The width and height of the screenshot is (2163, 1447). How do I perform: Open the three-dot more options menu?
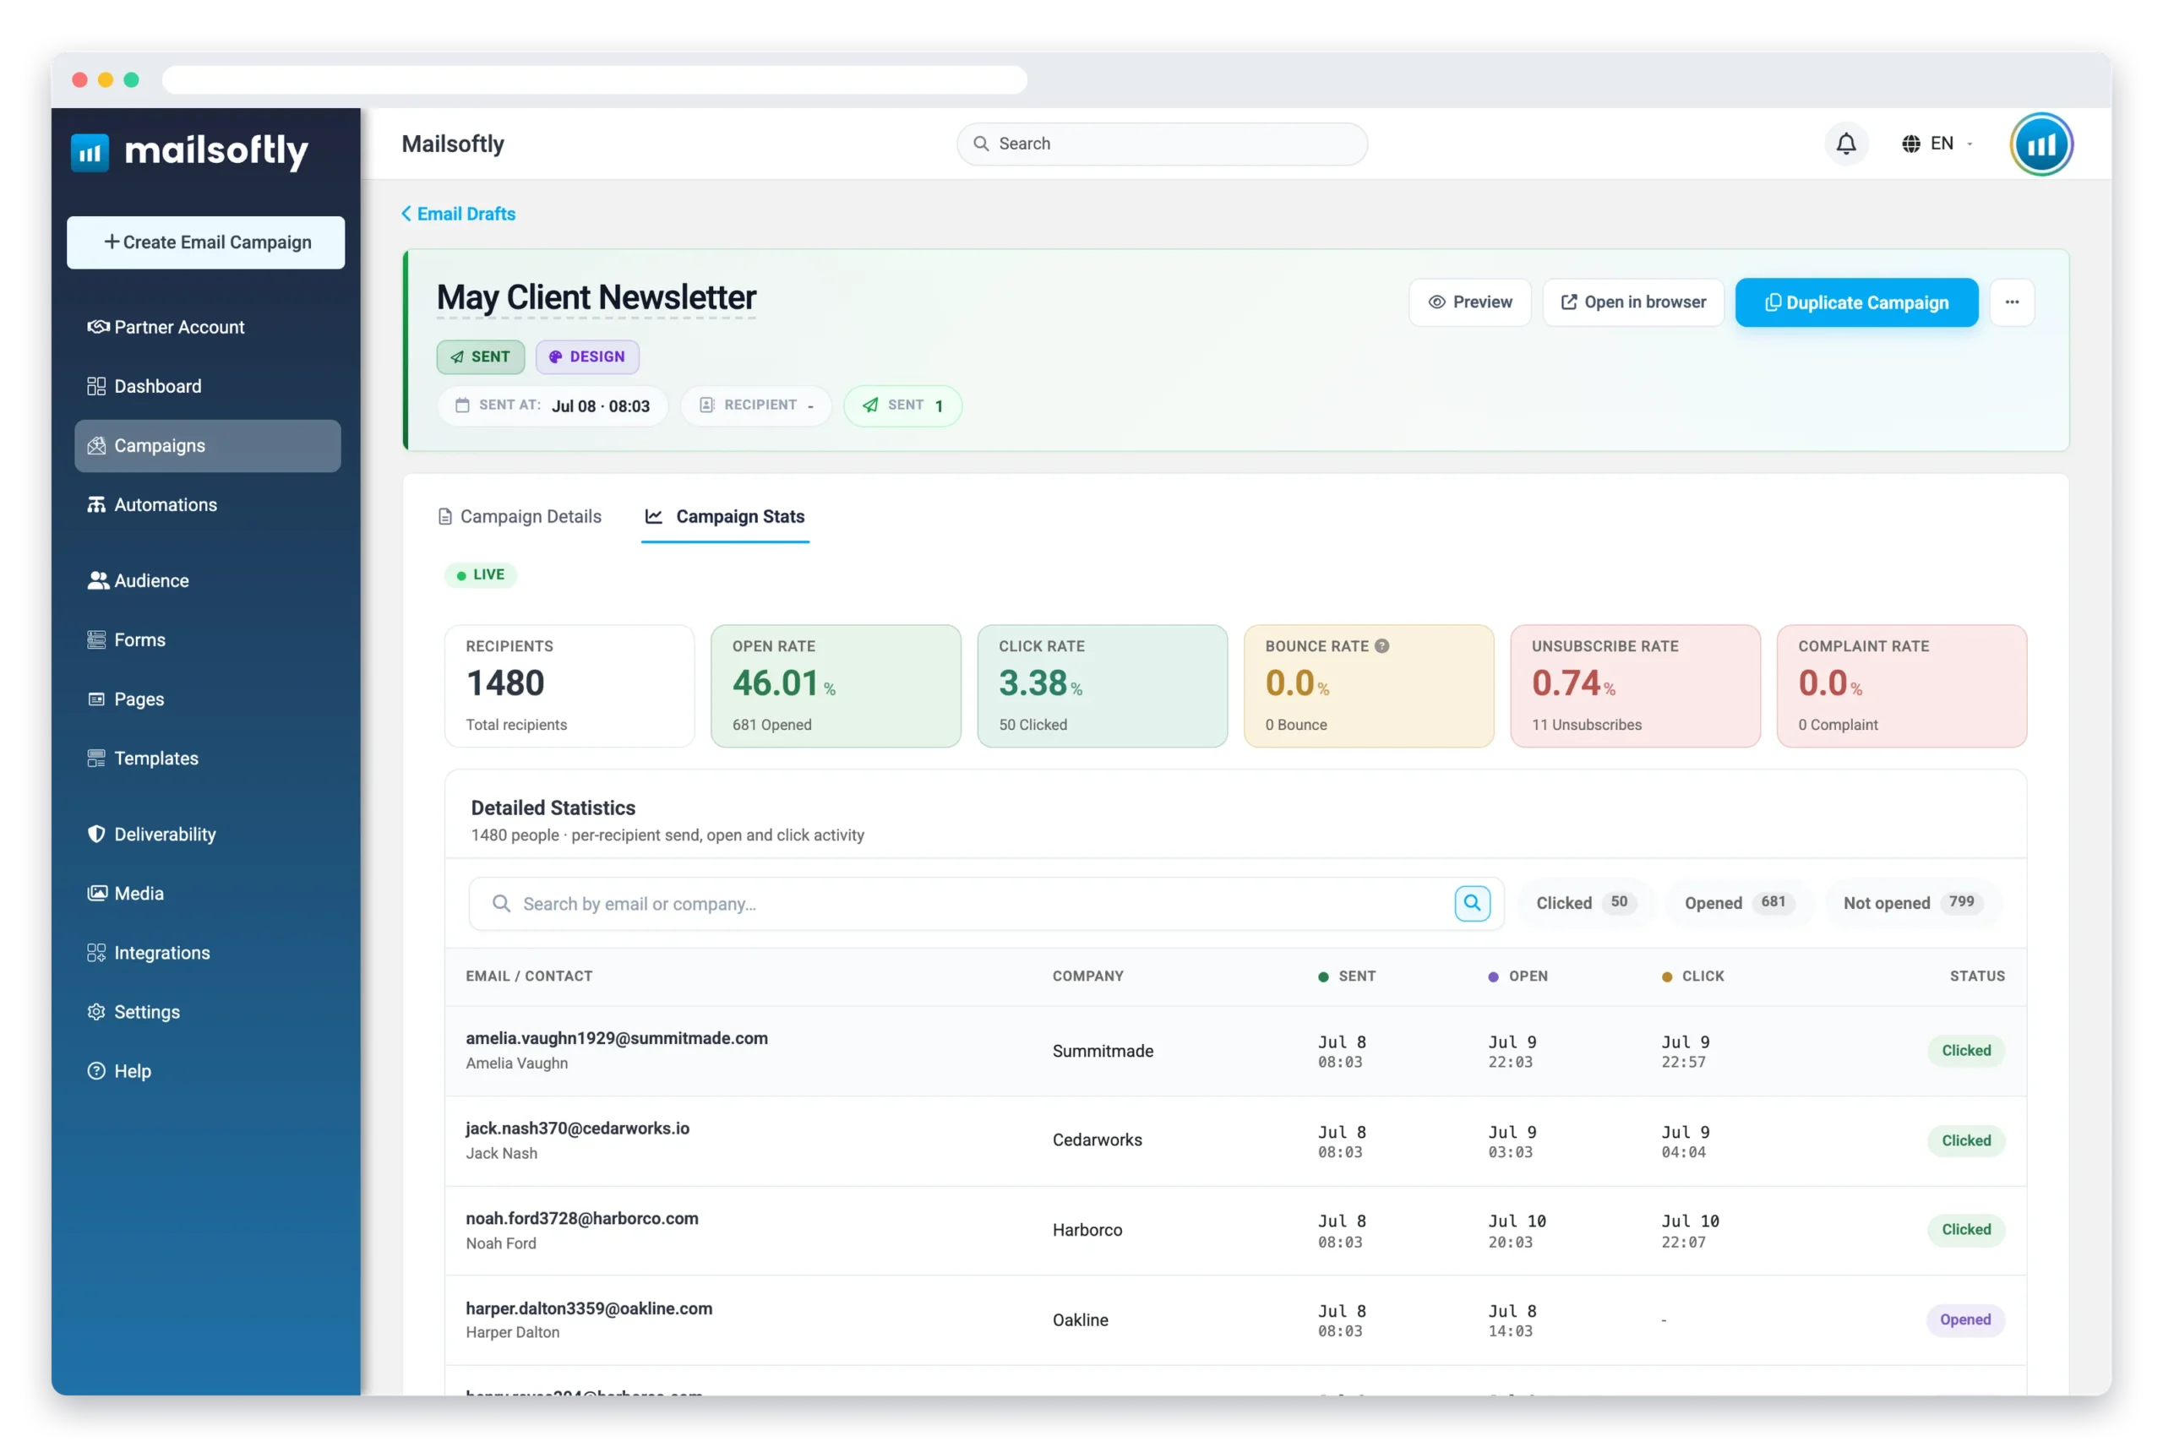coord(2012,302)
